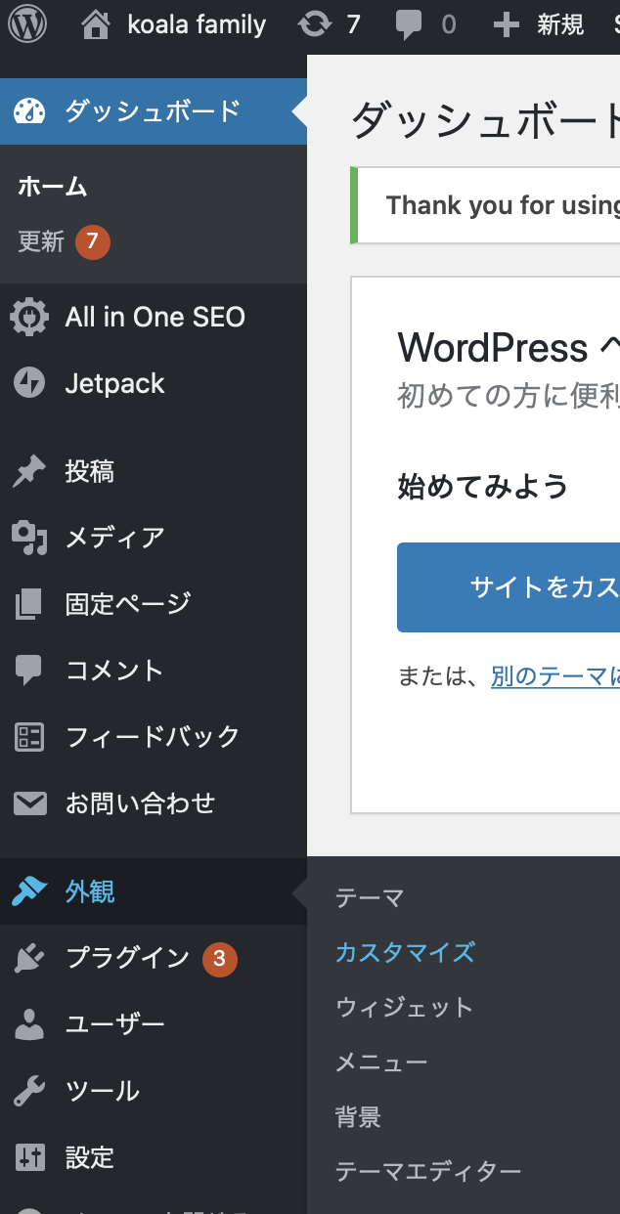Follow the 別のテーマ link

(x=555, y=675)
